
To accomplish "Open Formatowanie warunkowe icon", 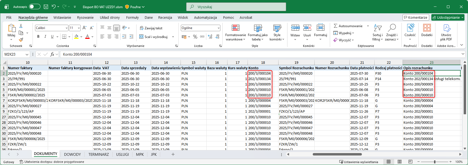I will [235, 28].
